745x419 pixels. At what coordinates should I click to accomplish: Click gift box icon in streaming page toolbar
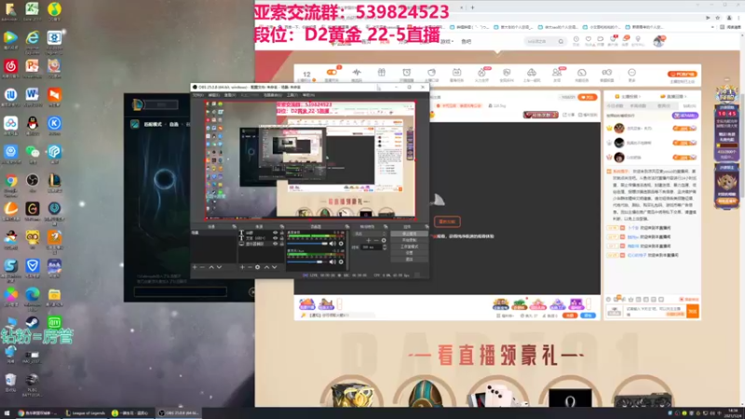point(382,73)
